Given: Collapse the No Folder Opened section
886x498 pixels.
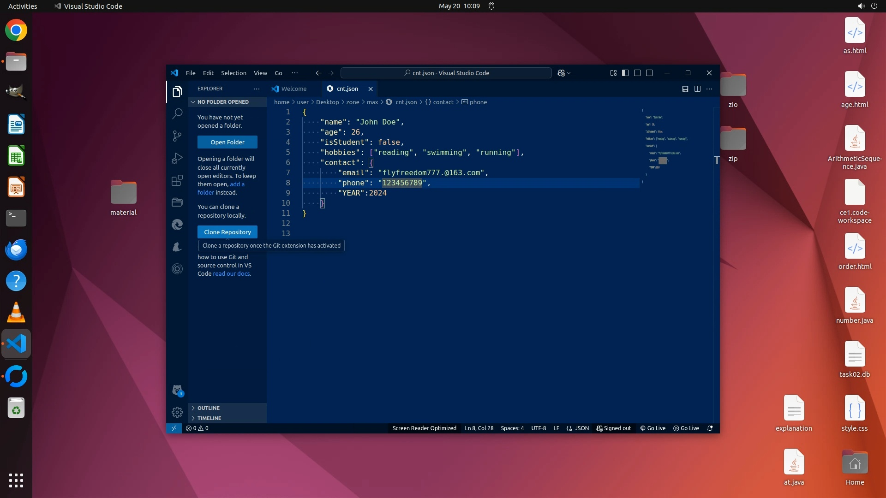Looking at the screenshot, I should click(223, 102).
